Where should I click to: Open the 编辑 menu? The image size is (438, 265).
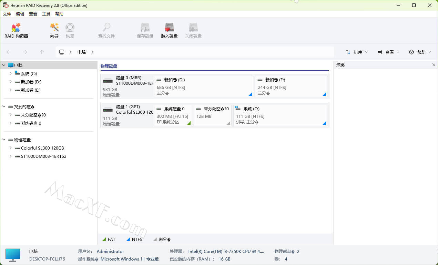pos(20,14)
